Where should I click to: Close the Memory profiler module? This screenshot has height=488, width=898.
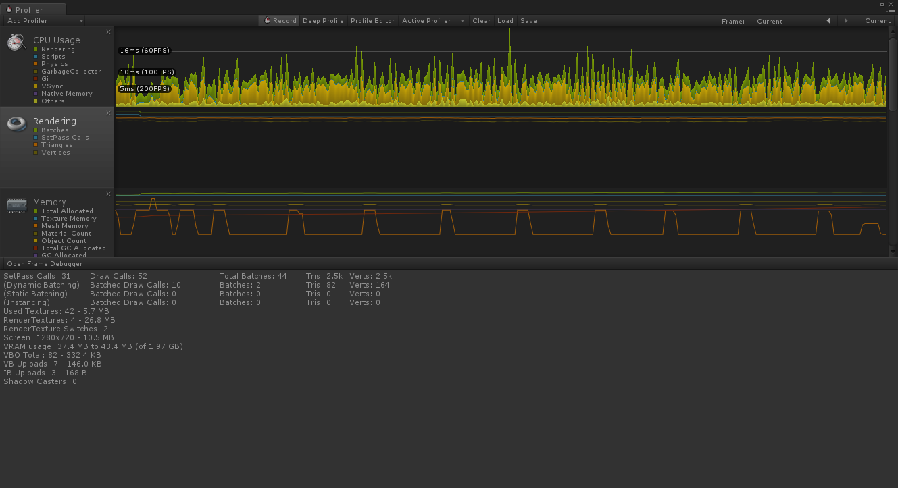tap(108, 194)
